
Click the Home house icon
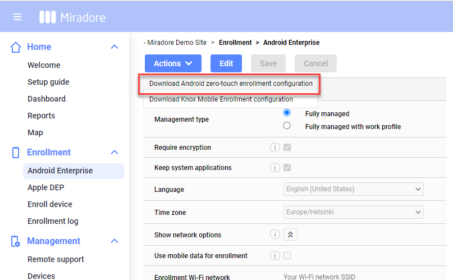[16, 47]
